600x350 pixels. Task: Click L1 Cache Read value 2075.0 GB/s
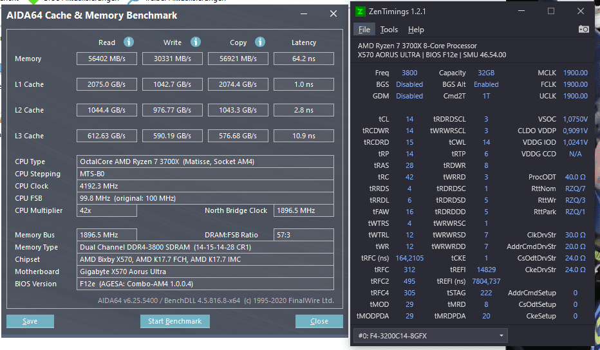coord(107,84)
